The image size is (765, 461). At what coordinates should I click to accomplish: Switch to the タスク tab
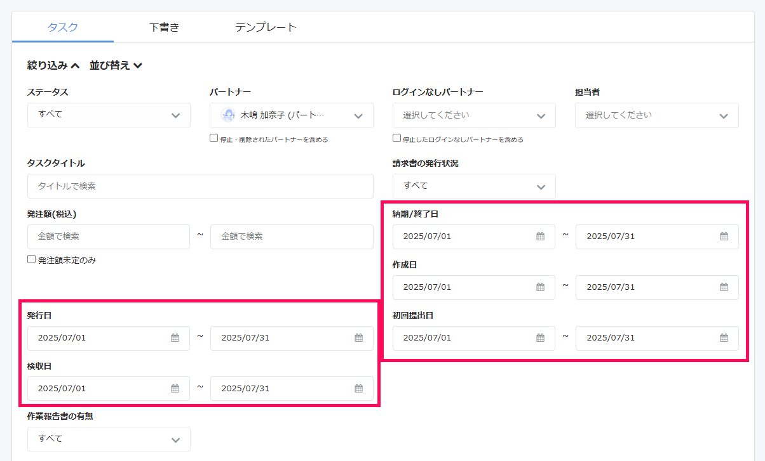click(63, 27)
